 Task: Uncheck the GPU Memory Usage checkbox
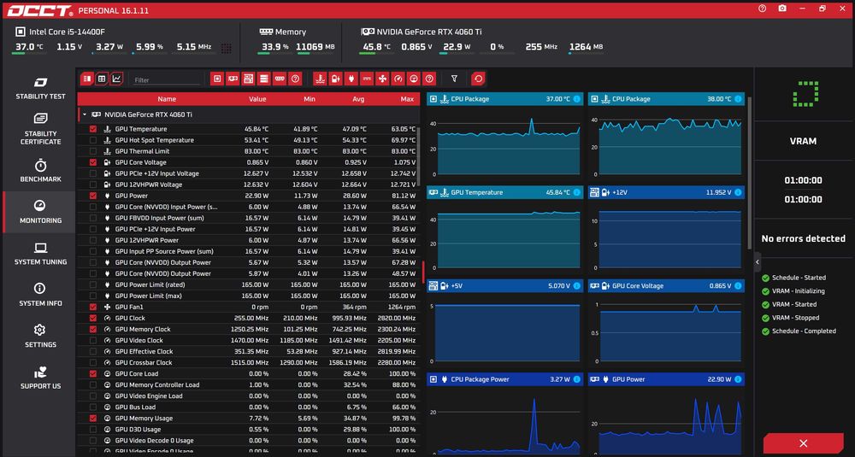pyautogui.click(x=92, y=419)
